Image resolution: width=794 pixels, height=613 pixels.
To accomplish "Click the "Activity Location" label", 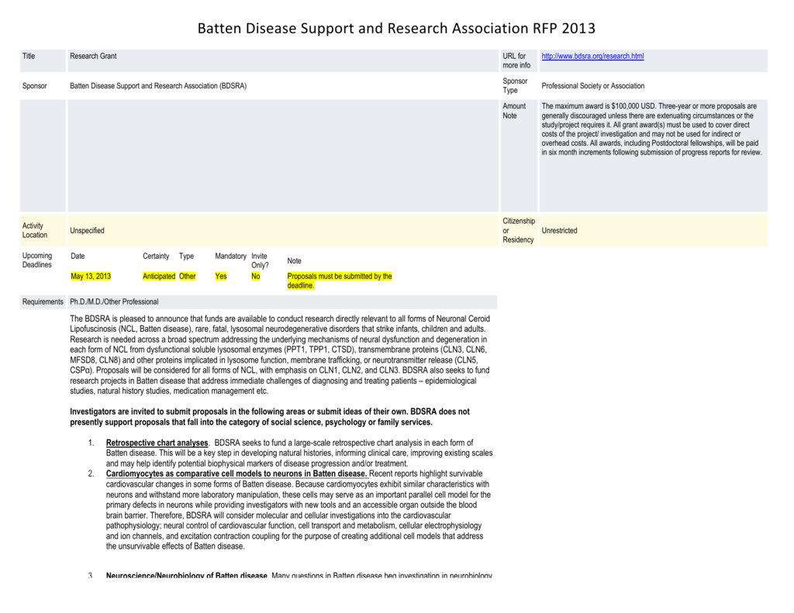I will pos(34,230).
